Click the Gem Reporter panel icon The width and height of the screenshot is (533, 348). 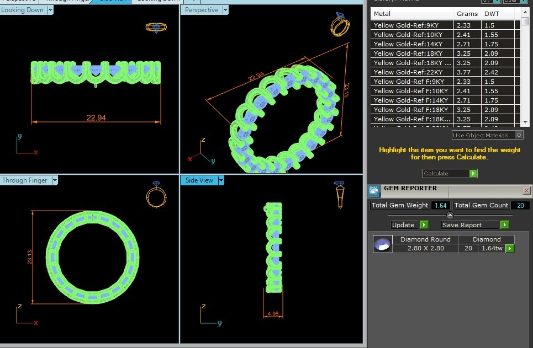[x=374, y=191]
